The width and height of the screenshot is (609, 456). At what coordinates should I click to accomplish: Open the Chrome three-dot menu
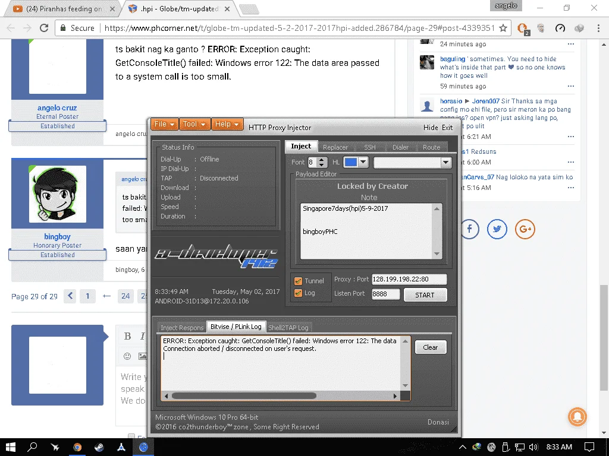598,28
